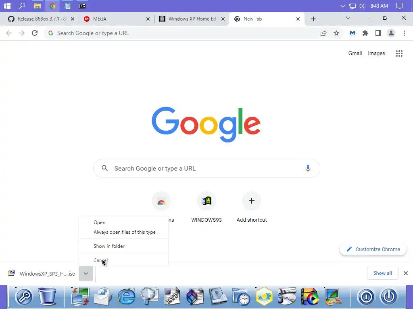
Task: Open the mail globe dock icon
Action: 103,297
